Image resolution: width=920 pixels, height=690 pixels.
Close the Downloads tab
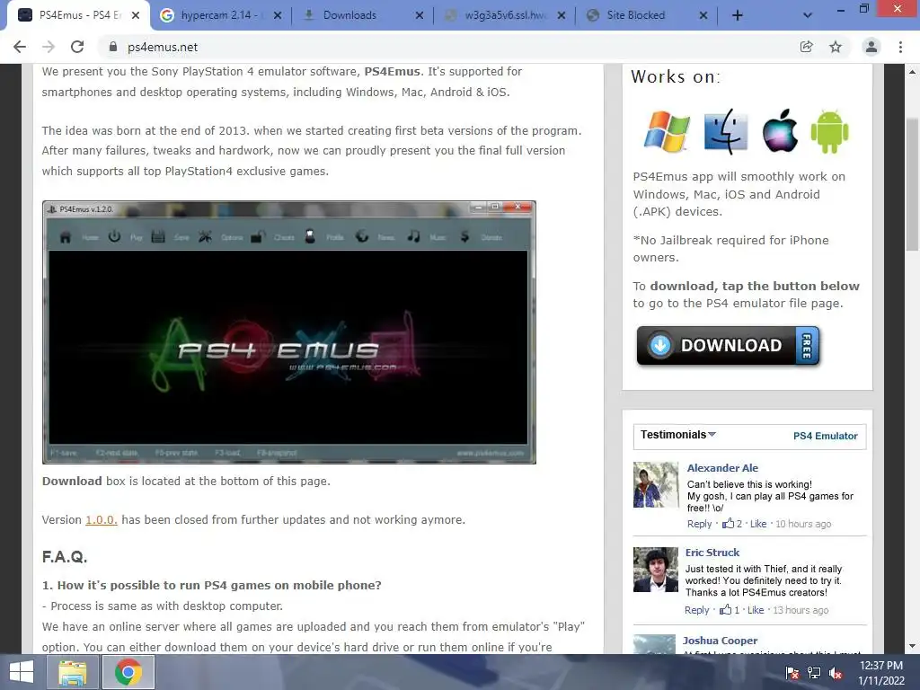pos(420,15)
